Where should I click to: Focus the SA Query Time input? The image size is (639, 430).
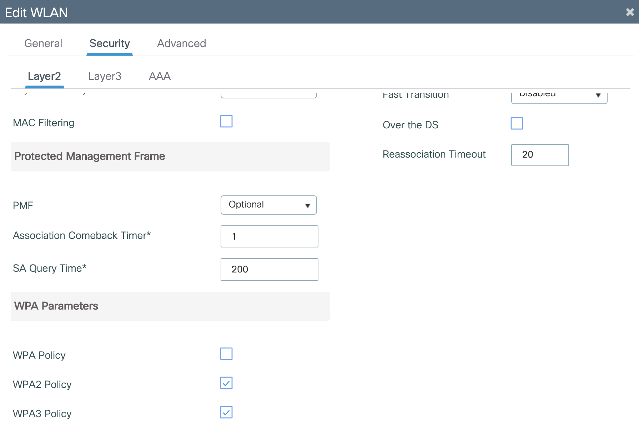269,269
